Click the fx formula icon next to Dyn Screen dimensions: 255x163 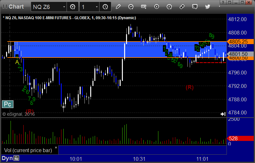coord(16,158)
